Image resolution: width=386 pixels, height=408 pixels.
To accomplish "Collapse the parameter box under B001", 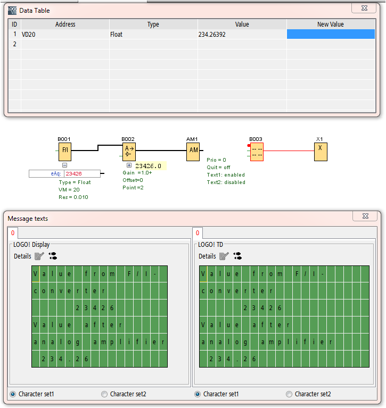I will (x=64, y=165).
